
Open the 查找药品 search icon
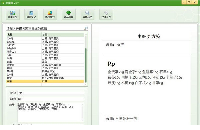(x=87, y=14)
